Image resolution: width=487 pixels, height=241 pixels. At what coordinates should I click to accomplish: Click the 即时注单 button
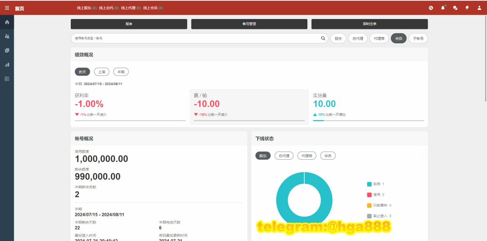(x=369, y=24)
